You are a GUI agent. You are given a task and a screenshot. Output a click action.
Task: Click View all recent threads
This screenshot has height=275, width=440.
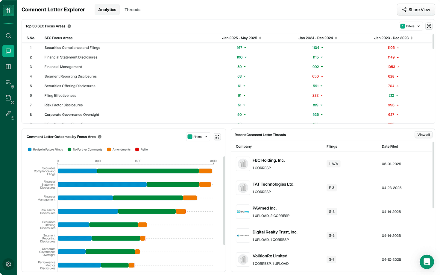[x=424, y=135]
